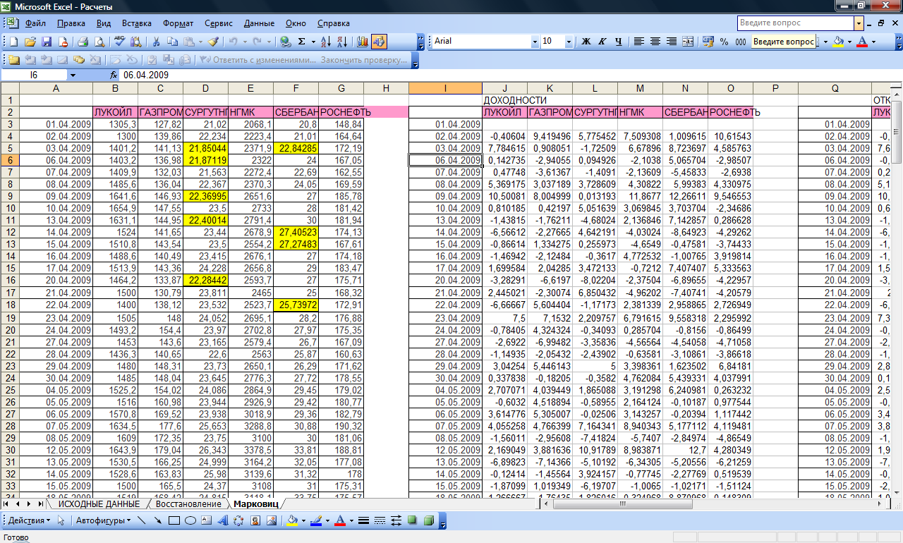Screen dimensions: 903x543
Task: Click the thousands separator 000 icon
Action: 741,42
